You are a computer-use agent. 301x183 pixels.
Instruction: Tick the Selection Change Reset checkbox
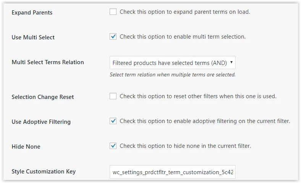click(x=113, y=96)
